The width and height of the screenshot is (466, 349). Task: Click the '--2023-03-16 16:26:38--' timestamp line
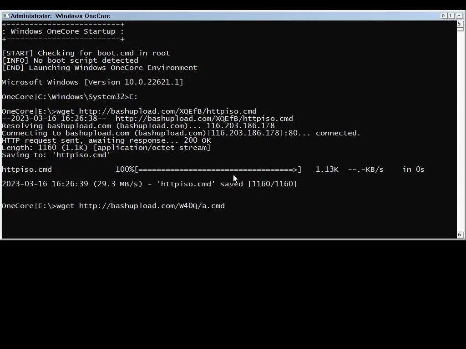click(147, 119)
